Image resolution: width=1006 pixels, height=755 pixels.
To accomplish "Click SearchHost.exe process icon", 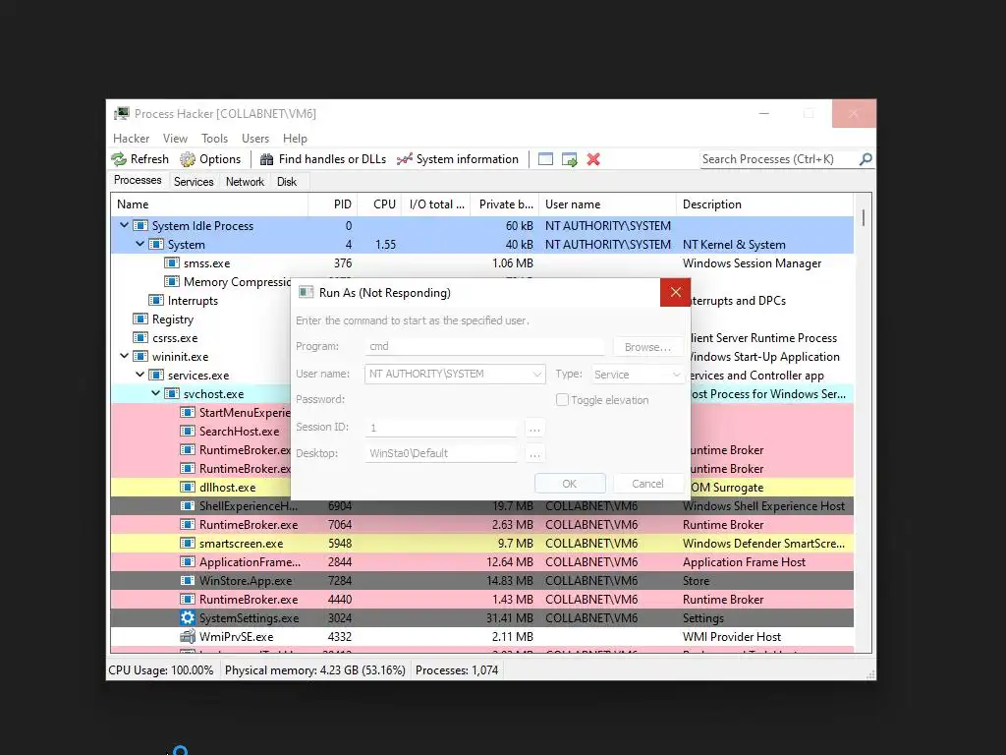I will tap(188, 432).
